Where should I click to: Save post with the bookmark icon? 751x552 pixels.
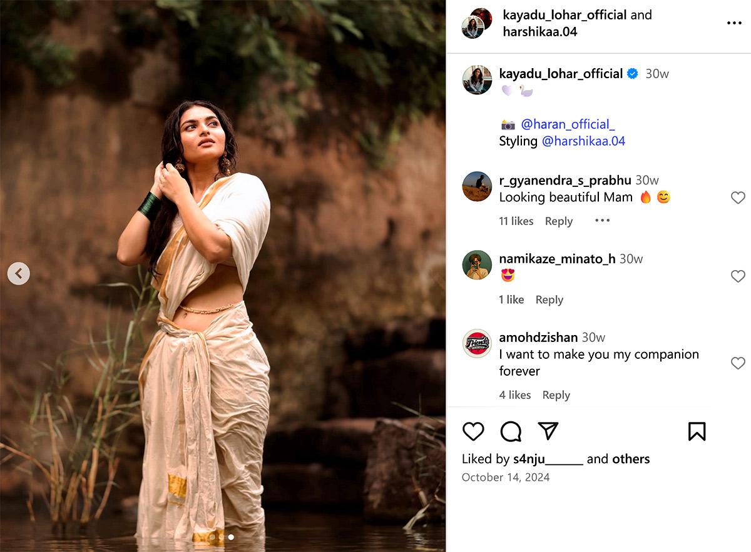(x=697, y=431)
